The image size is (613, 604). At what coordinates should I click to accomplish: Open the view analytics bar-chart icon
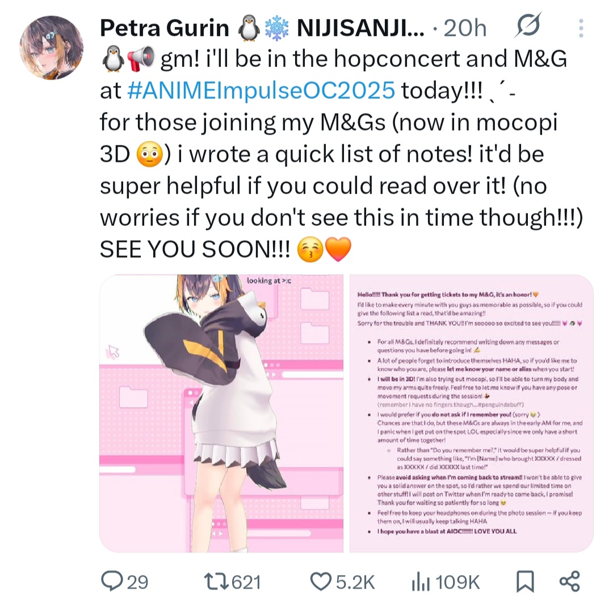click(419, 581)
